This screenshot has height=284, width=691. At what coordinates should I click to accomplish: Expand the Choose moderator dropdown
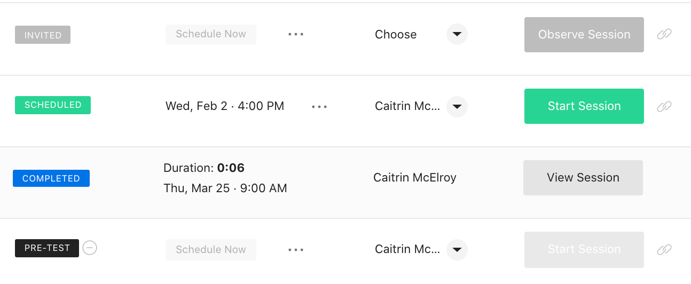(x=457, y=34)
